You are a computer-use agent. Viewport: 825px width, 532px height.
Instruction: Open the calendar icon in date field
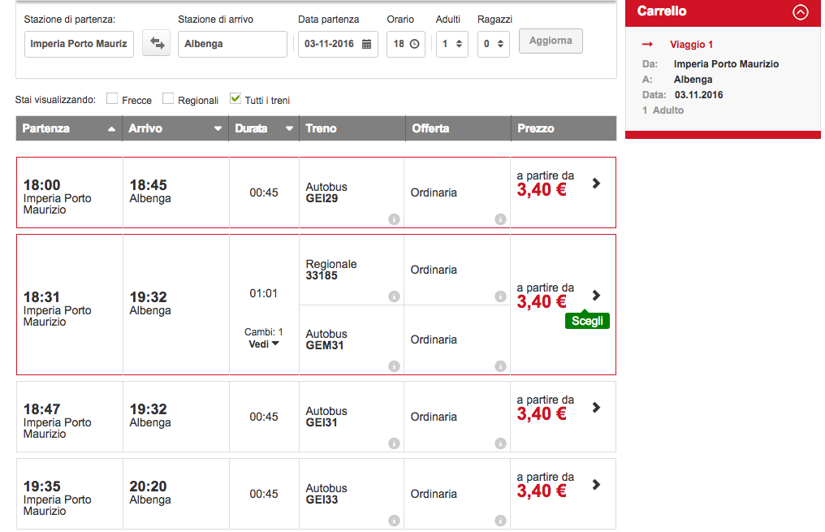(x=366, y=44)
